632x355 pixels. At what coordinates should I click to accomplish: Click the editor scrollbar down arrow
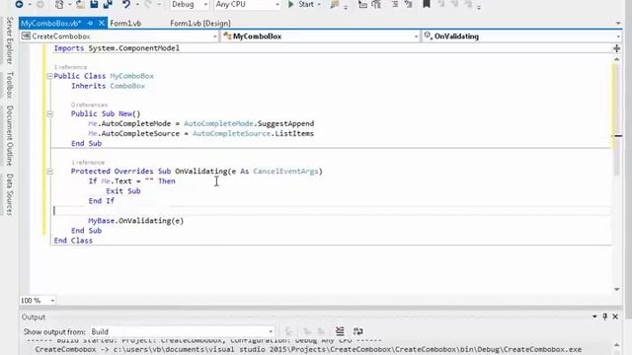(616, 289)
